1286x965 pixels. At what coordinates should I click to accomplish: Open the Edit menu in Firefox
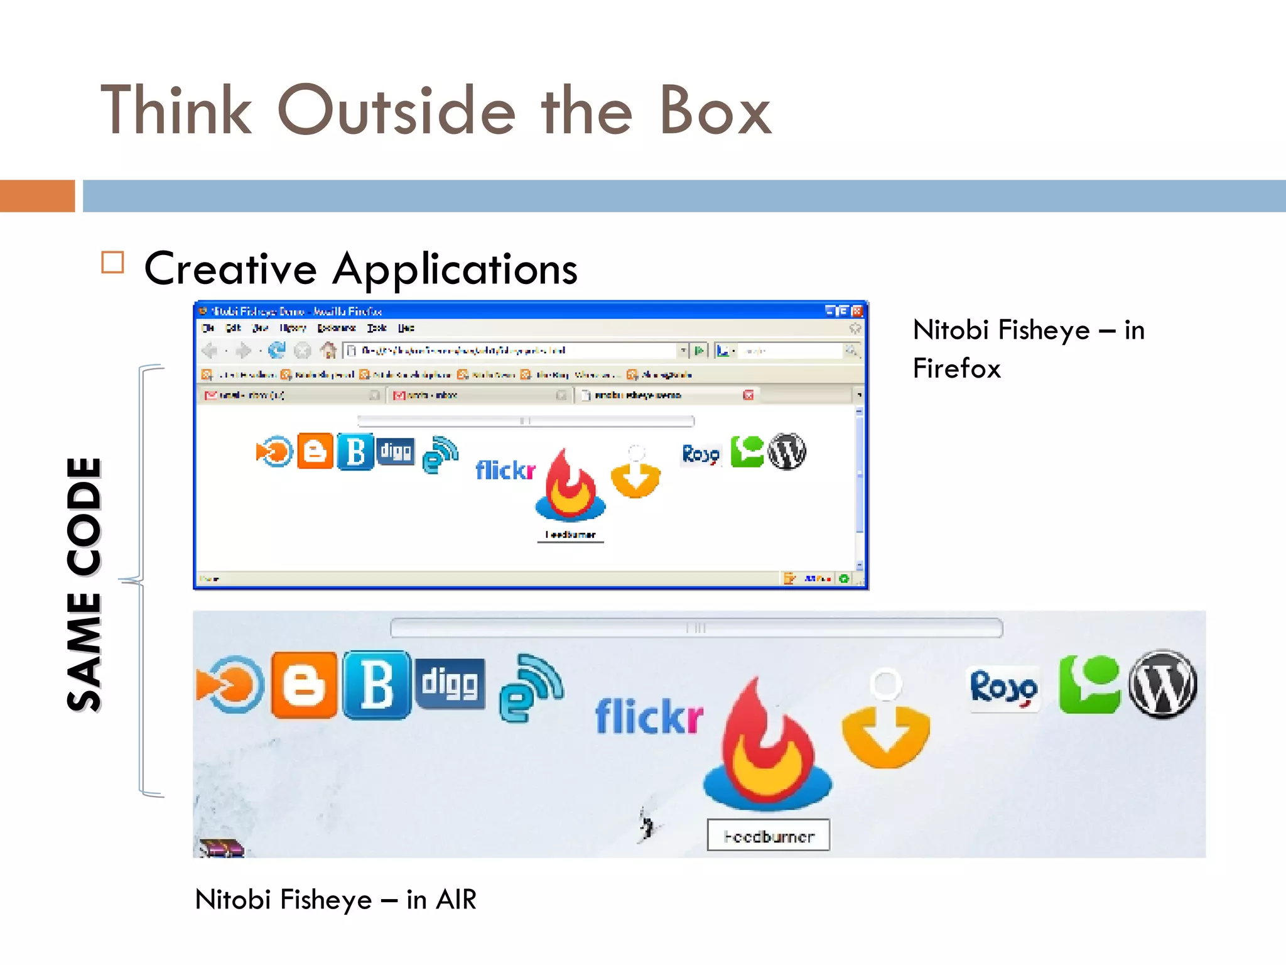[x=233, y=328]
